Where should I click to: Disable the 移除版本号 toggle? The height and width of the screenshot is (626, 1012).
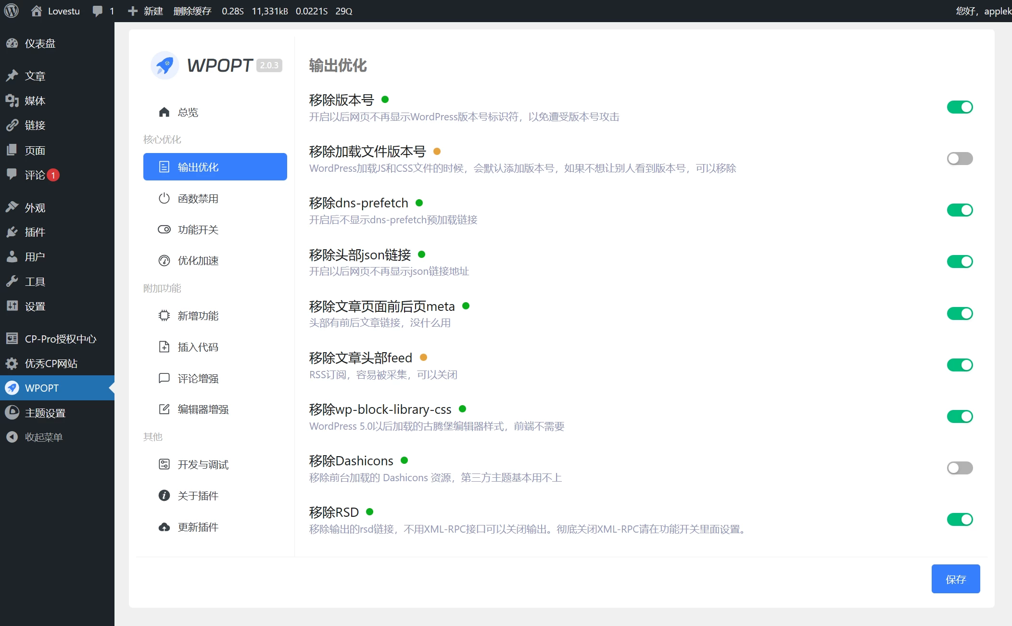960,107
